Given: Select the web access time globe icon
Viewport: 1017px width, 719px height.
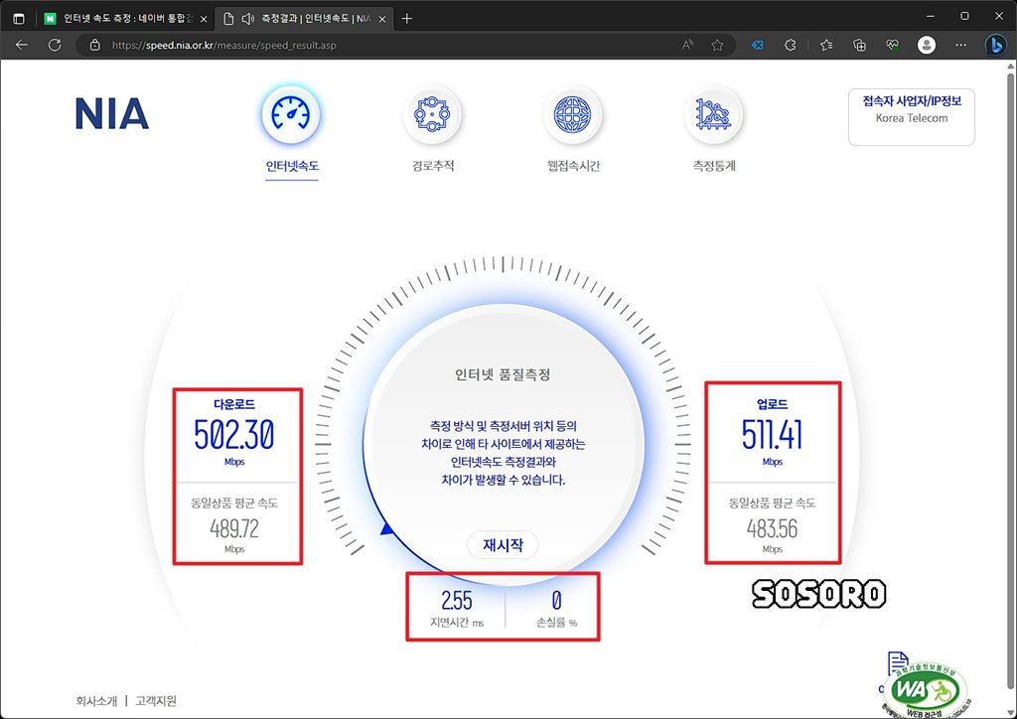Looking at the screenshot, I should (x=573, y=114).
